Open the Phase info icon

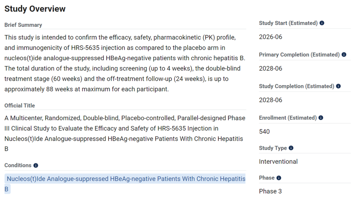click(279, 178)
